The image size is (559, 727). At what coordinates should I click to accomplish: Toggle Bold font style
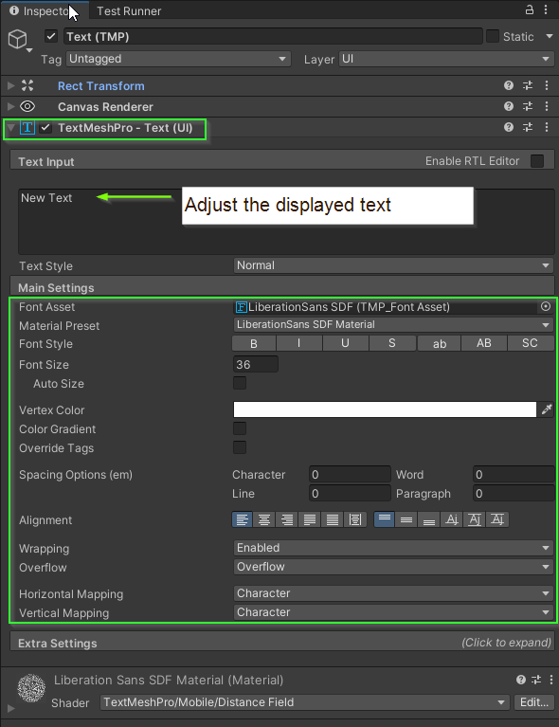(254, 343)
